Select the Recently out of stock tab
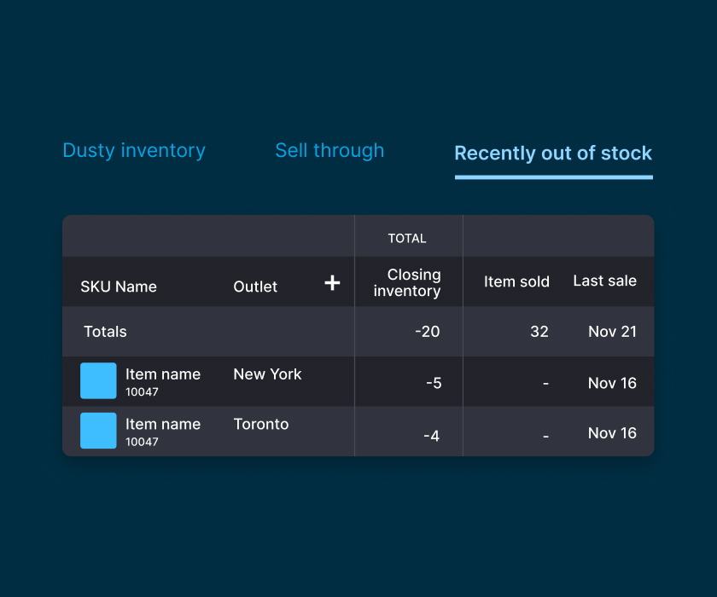The height and width of the screenshot is (597, 717). pos(553,154)
